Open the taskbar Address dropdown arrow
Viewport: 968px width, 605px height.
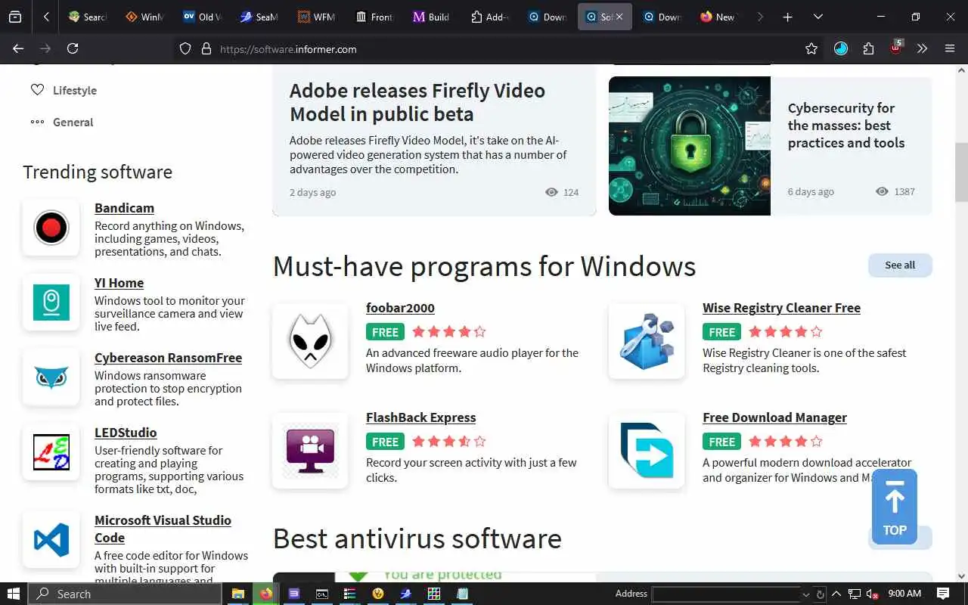click(x=805, y=594)
